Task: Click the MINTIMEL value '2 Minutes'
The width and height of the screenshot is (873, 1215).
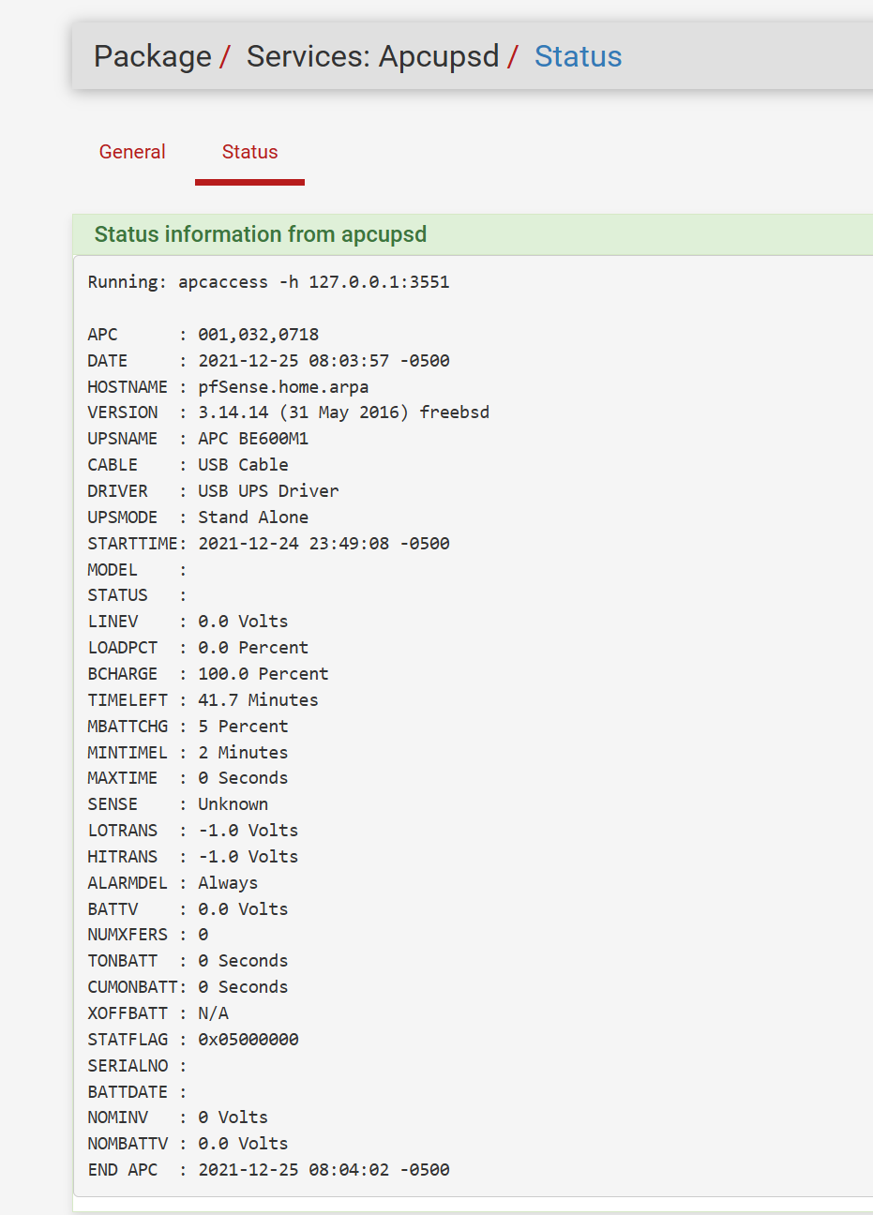Action: pyautogui.click(x=244, y=753)
